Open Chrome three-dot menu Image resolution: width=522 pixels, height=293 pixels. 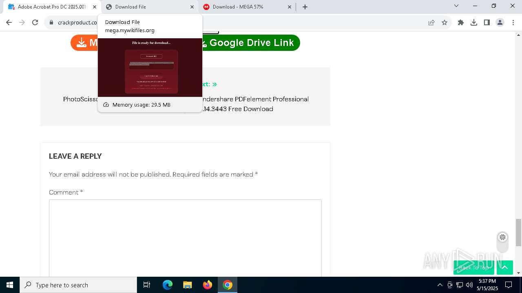(x=513, y=22)
